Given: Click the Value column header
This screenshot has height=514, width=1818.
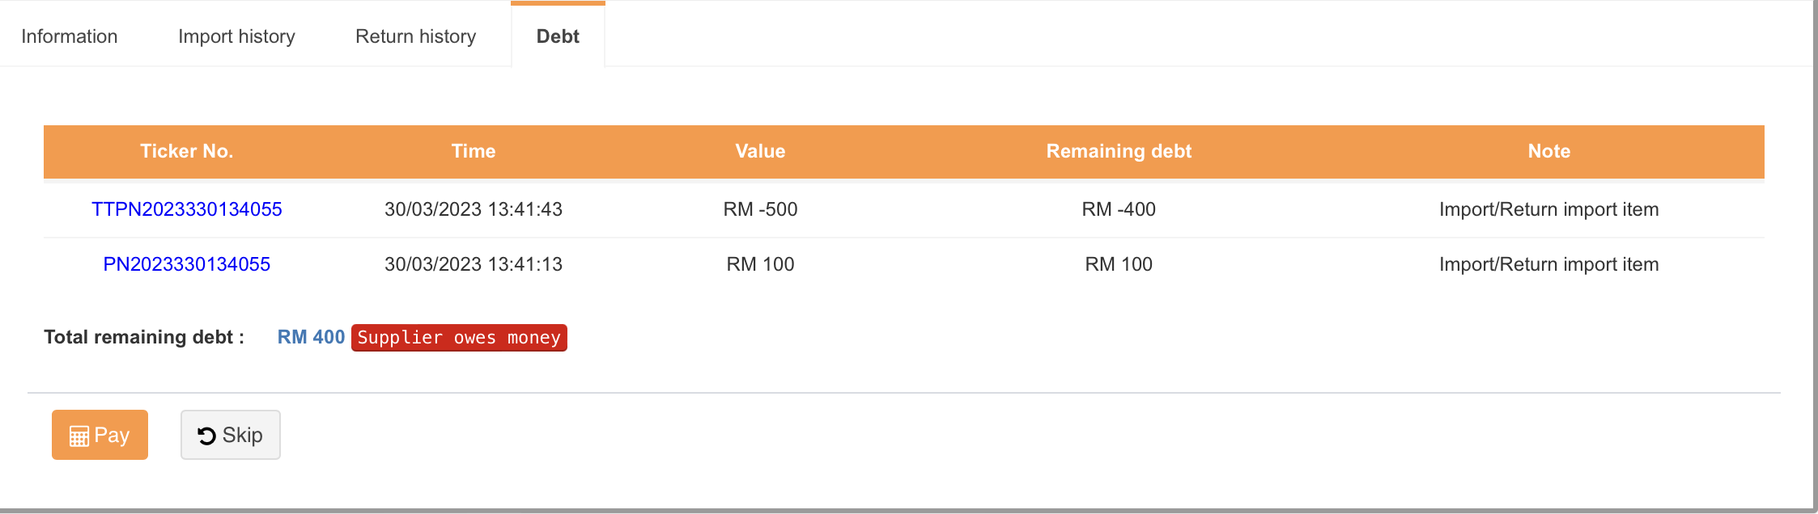Looking at the screenshot, I should click(760, 151).
